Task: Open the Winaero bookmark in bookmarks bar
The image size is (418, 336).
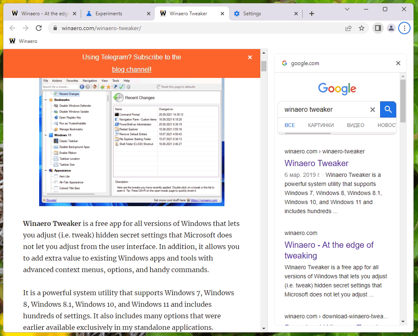Action: pos(23,41)
